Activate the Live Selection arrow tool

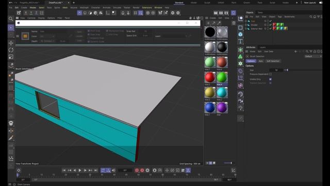pos(11,27)
